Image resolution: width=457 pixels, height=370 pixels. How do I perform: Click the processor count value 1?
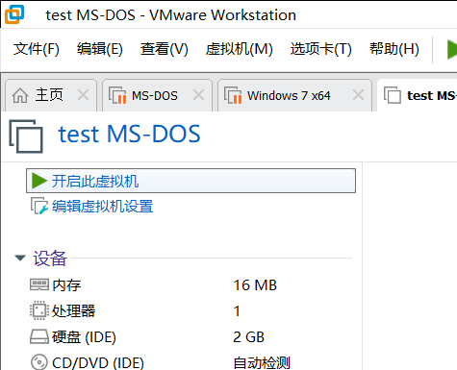pyautogui.click(x=237, y=311)
